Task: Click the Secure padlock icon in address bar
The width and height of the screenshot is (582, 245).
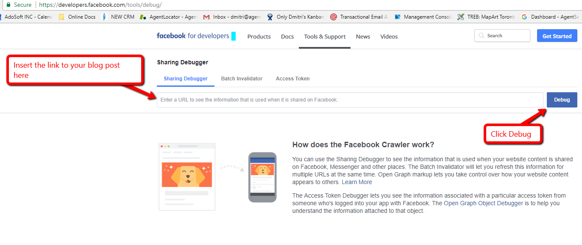Action: [8, 5]
